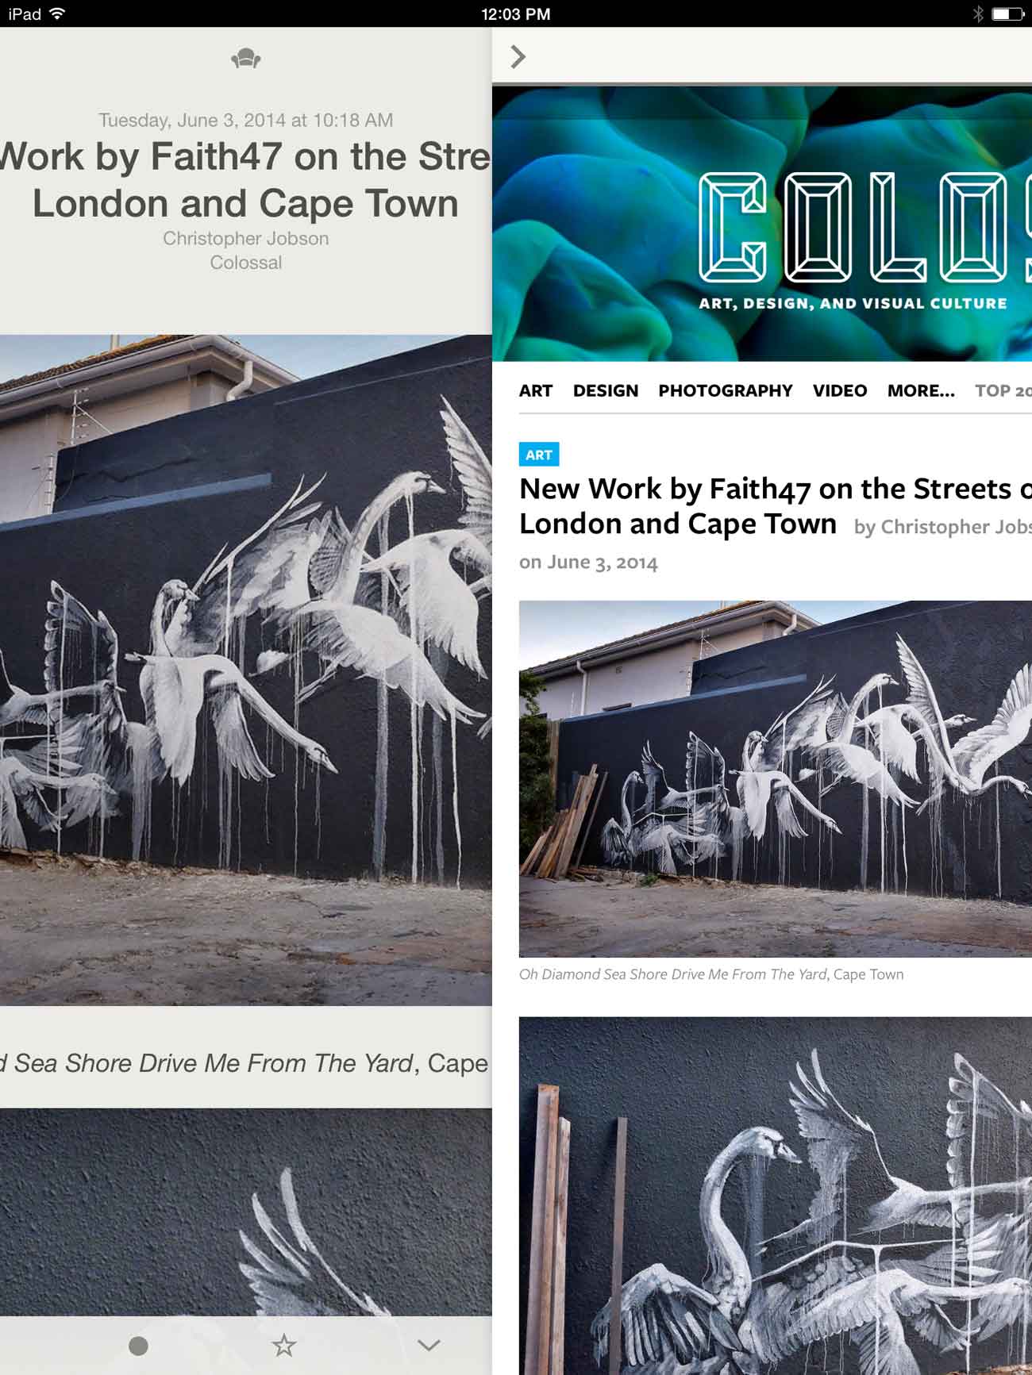Open the DESIGN navigation menu

coord(606,390)
